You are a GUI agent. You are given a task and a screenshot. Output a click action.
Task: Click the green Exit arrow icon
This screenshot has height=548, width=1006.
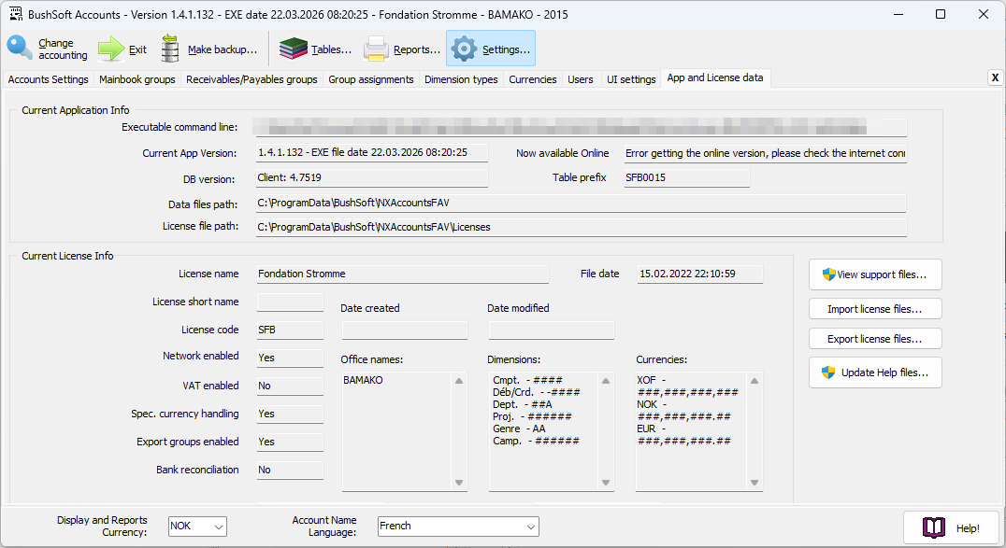(x=111, y=49)
